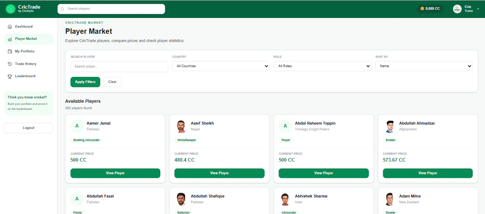485x214 pixels.
Task: Click the Leaderboard trophy icon
Action: pos(10,76)
